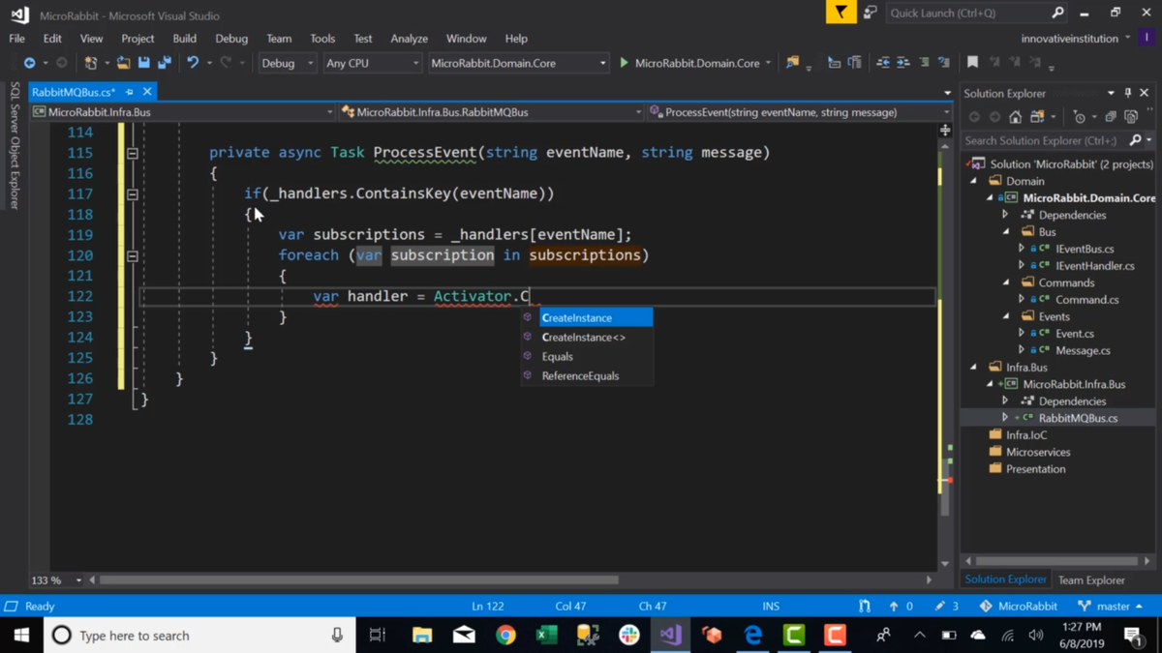Collapse the Domain folder in Solution Explorer
The height and width of the screenshot is (653, 1162).
click(974, 181)
